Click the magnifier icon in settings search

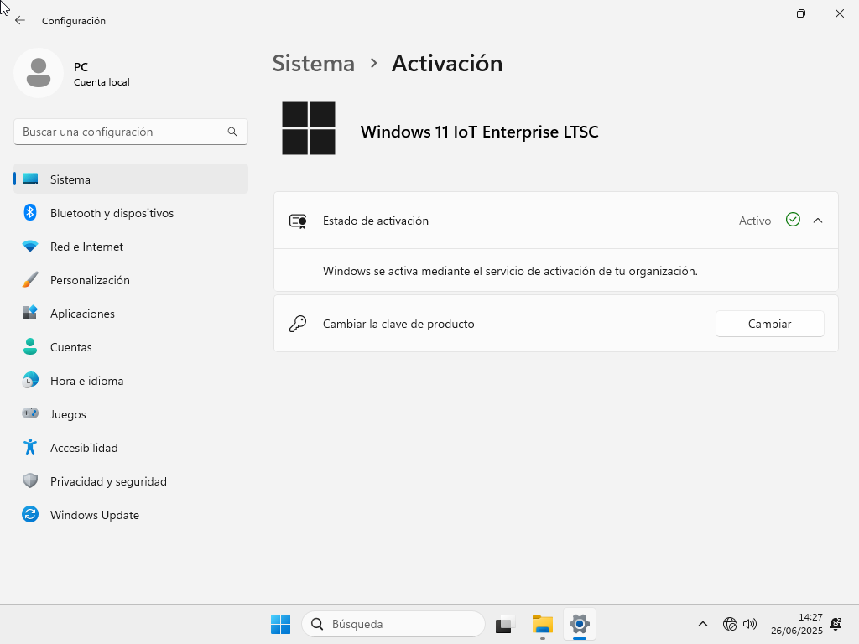point(232,132)
